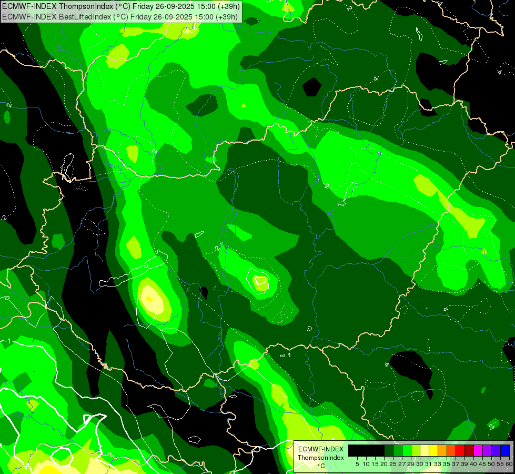Click the legend tick value '25'
This screenshot has width=515, height=474.
393,464
